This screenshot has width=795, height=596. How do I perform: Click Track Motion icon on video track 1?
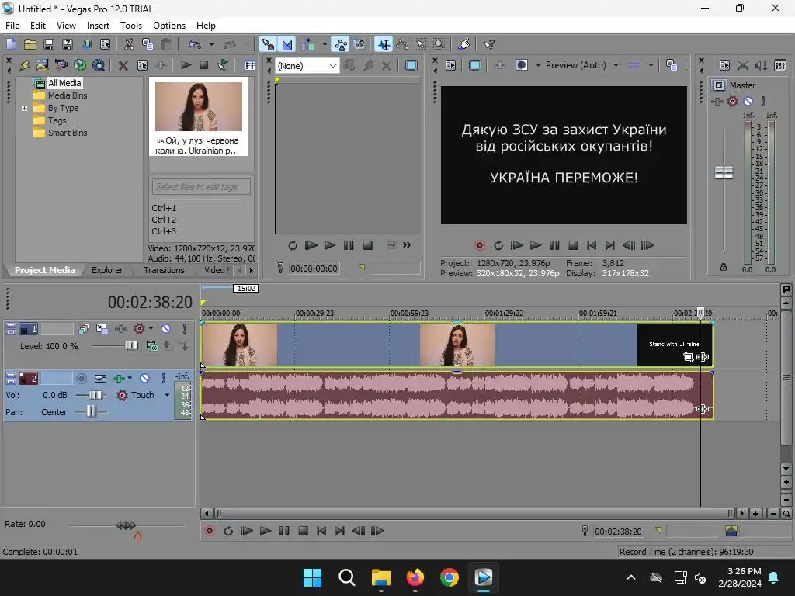(x=102, y=329)
